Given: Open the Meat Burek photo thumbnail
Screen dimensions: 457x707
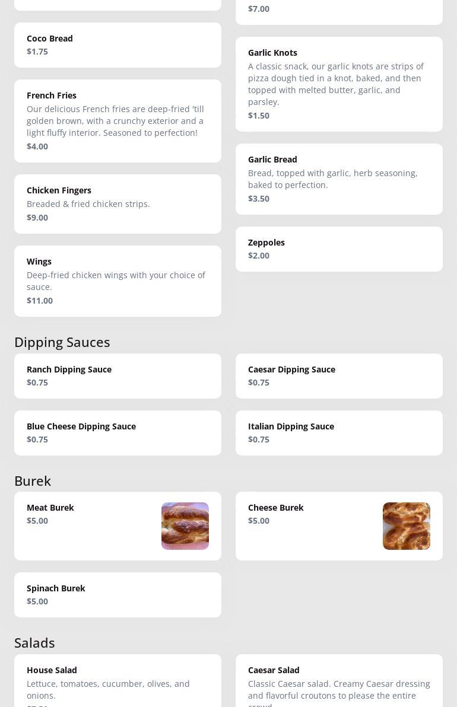Looking at the screenshot, I should [185, 526].
